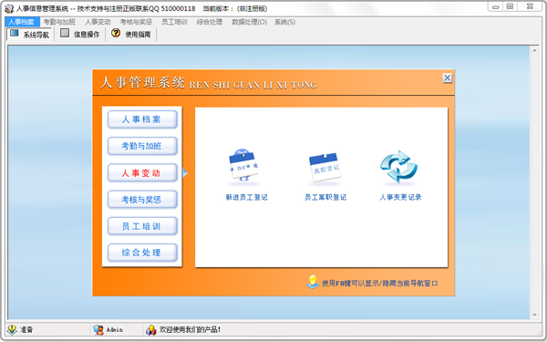Open the 员工培训 menu
This screenshot has height=342, width=547.
(x=174, y=22)
